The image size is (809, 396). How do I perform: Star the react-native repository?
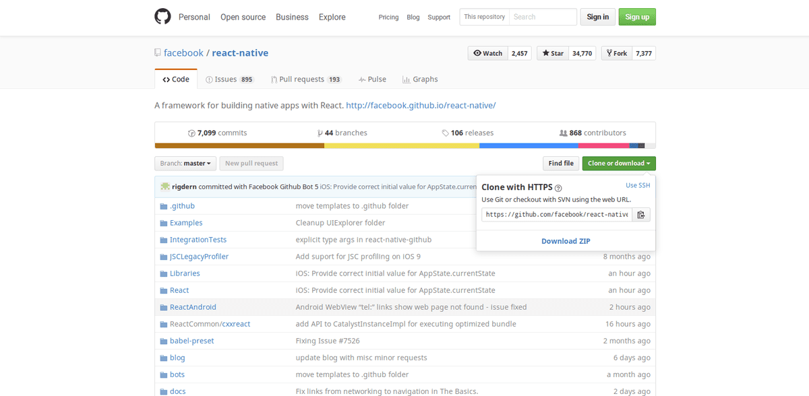click(552, 53)
